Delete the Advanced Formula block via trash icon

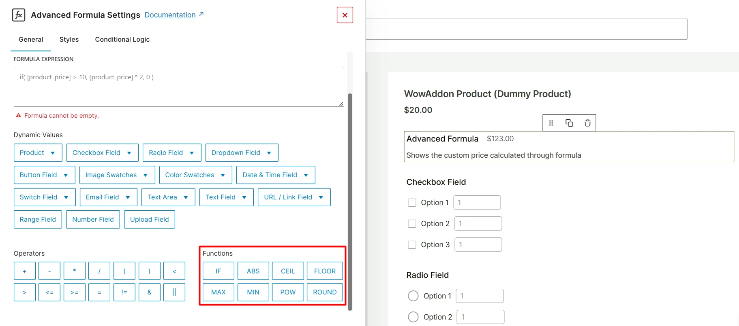coord(587,123)
